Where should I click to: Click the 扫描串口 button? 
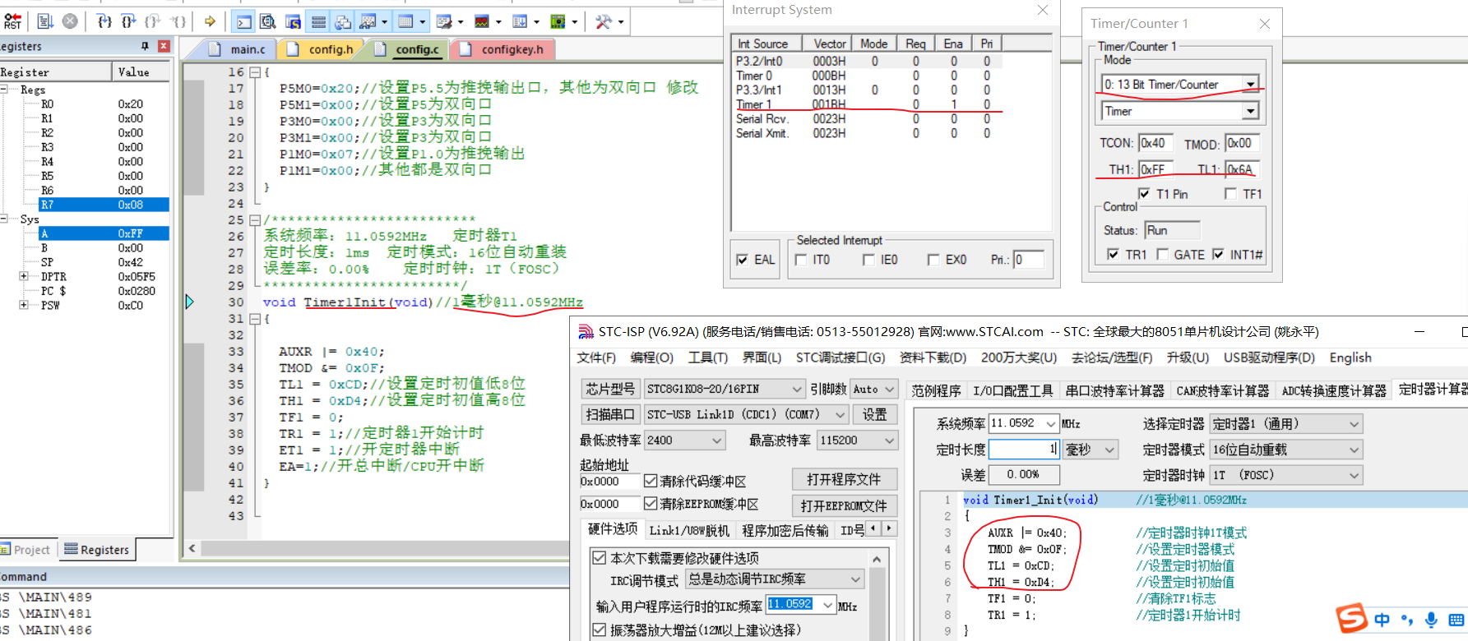click(x=610, y=414)
